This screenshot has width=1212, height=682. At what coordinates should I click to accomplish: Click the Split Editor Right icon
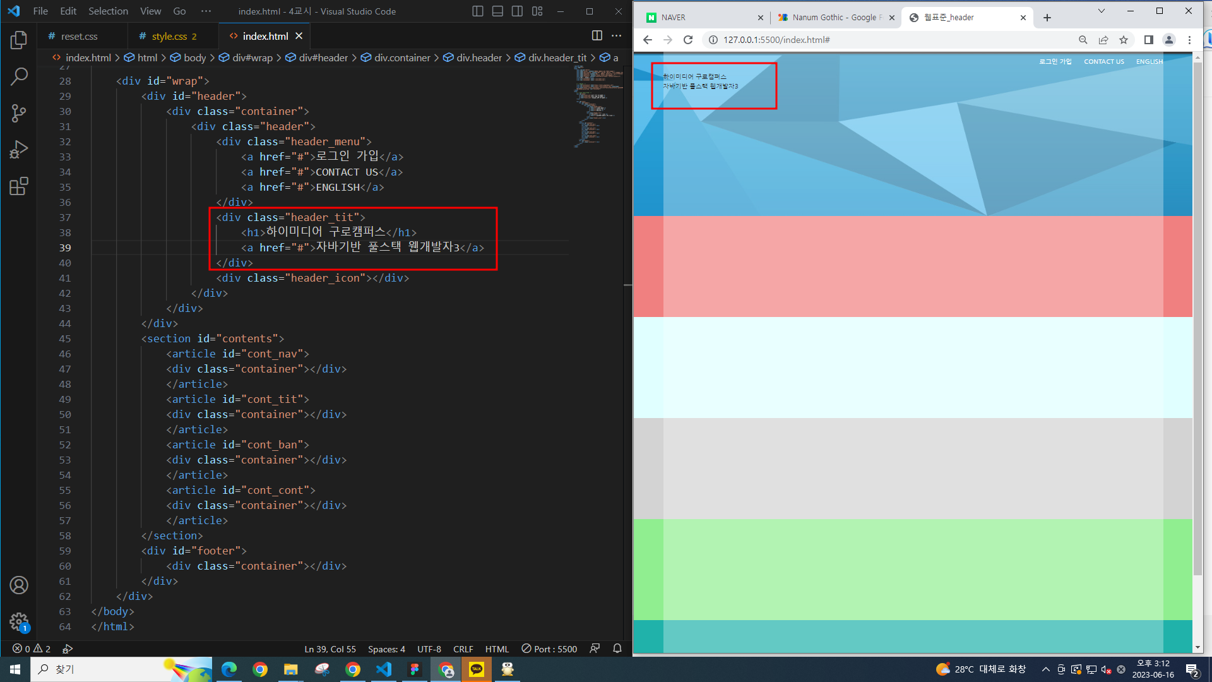click(x=597, y=36)
